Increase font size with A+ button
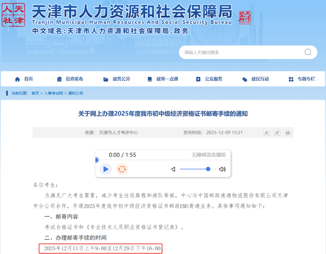 [277, 132]
